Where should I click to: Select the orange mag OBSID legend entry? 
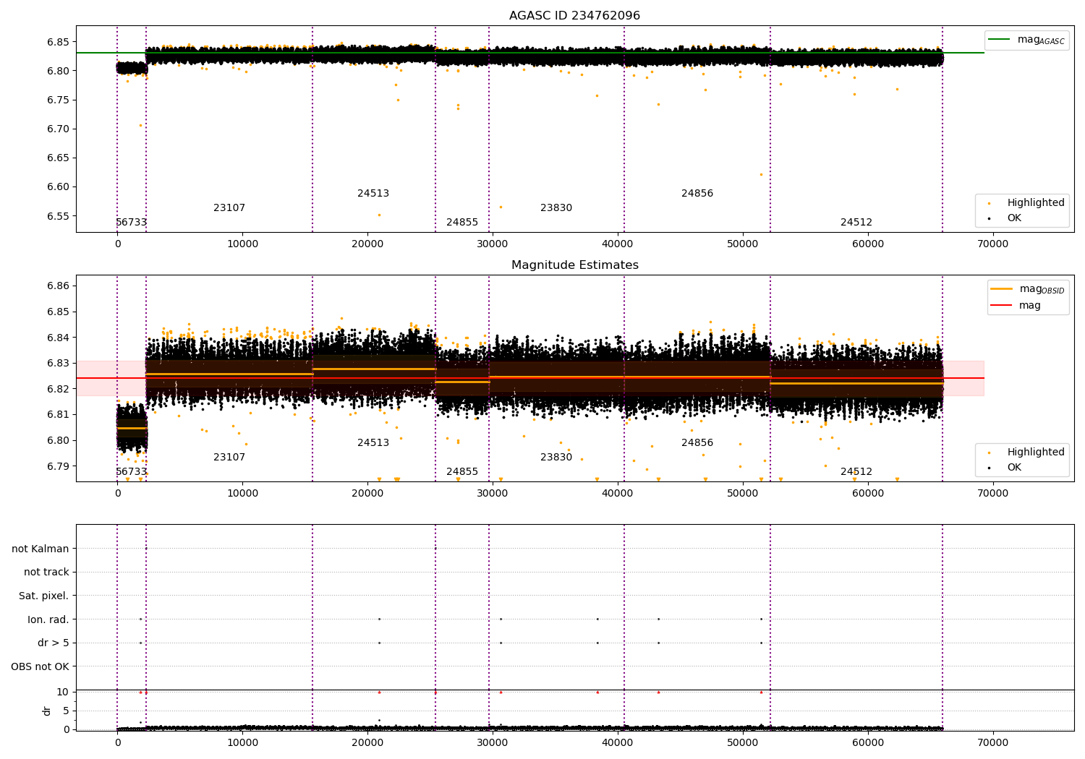click(x=1028, y=289)
